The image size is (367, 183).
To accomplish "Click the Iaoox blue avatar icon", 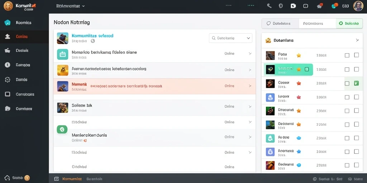I will pos(270,97).
